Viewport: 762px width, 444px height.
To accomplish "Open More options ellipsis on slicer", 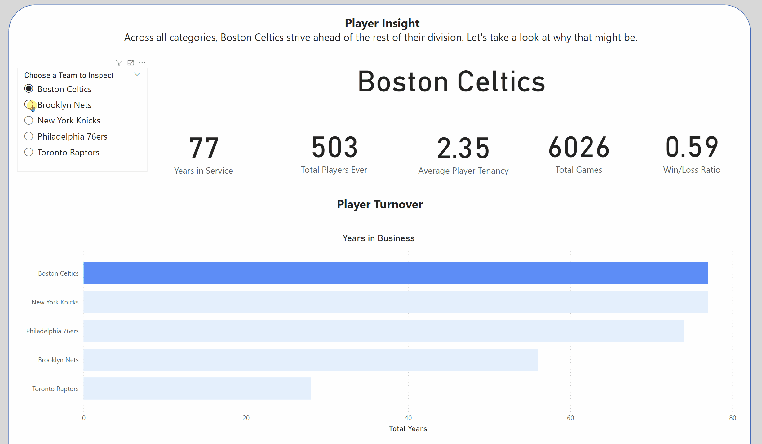I will (142, 63).
